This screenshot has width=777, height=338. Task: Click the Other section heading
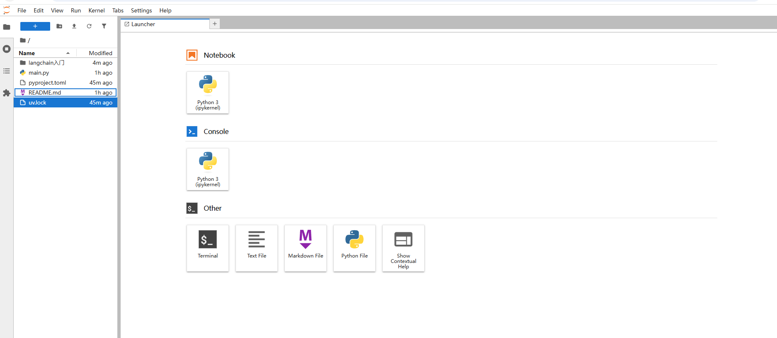coord(212,208)
